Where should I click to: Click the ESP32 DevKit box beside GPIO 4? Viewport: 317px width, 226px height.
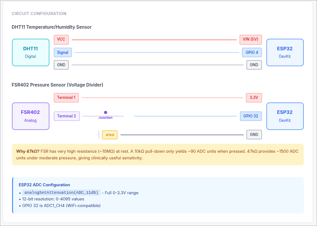tap(285, 53)
